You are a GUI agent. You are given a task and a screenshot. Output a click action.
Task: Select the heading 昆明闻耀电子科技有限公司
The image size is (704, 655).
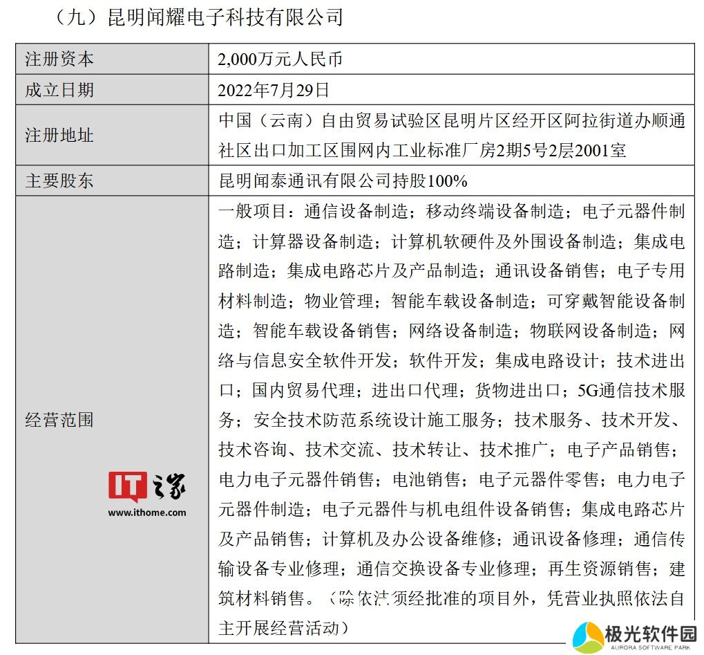point(225,17)
